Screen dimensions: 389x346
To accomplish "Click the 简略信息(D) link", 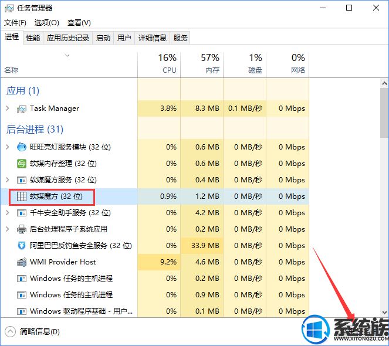I will [x=40, y=331].
